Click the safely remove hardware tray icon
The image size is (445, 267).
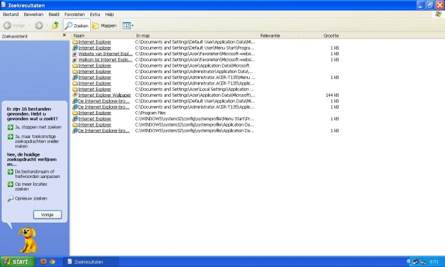(423, 262)
